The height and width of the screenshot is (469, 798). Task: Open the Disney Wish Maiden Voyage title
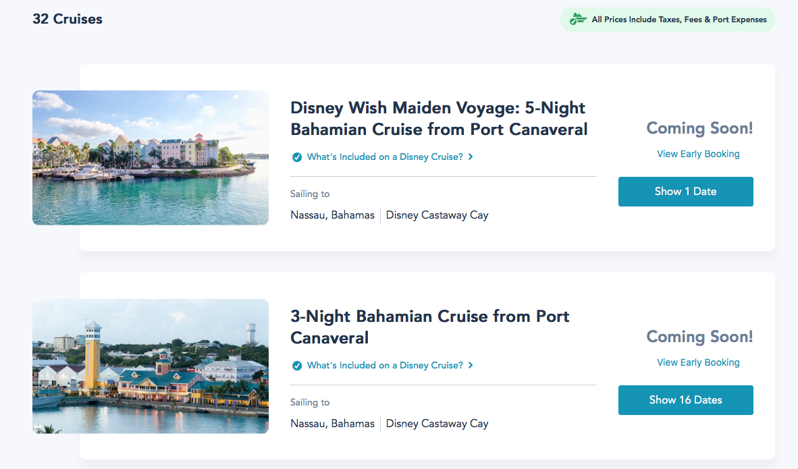coord(439,119)
